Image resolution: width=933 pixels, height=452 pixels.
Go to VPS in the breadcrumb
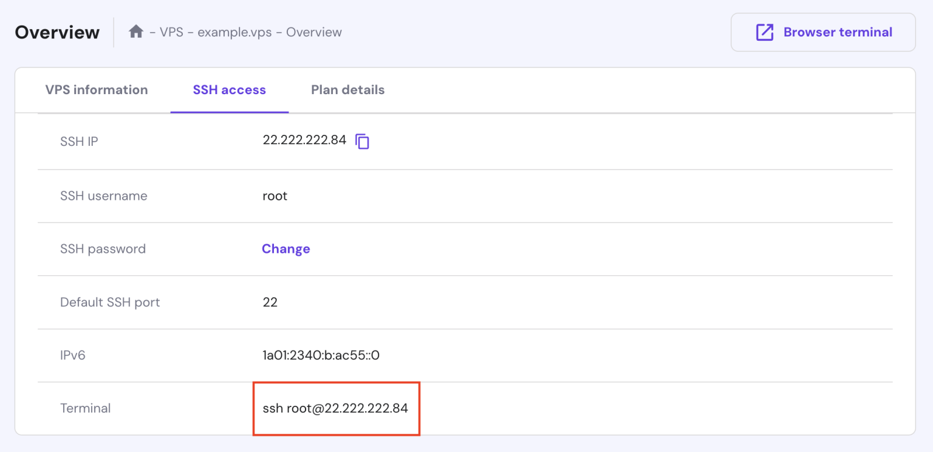click(x=171, y=32)
